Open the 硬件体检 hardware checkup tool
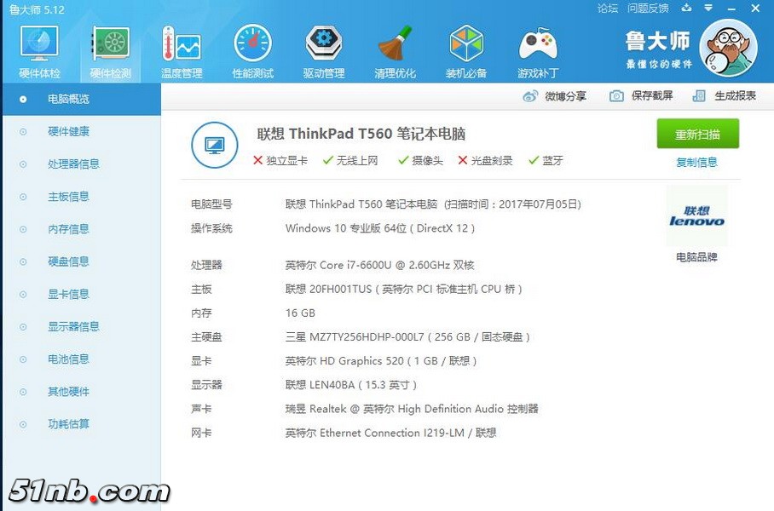 tap(39, 49)
